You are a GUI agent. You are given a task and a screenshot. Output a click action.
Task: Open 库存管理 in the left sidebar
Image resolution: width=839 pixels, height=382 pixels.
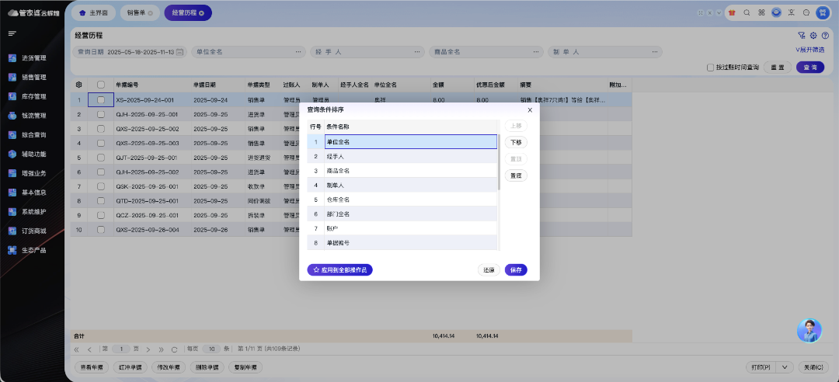(x=33, y=97)
